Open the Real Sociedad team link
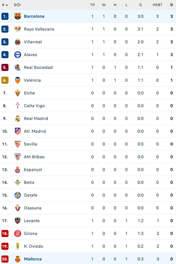Image resolution: width=176 pixels, height=264 pixels. (38, 68)
